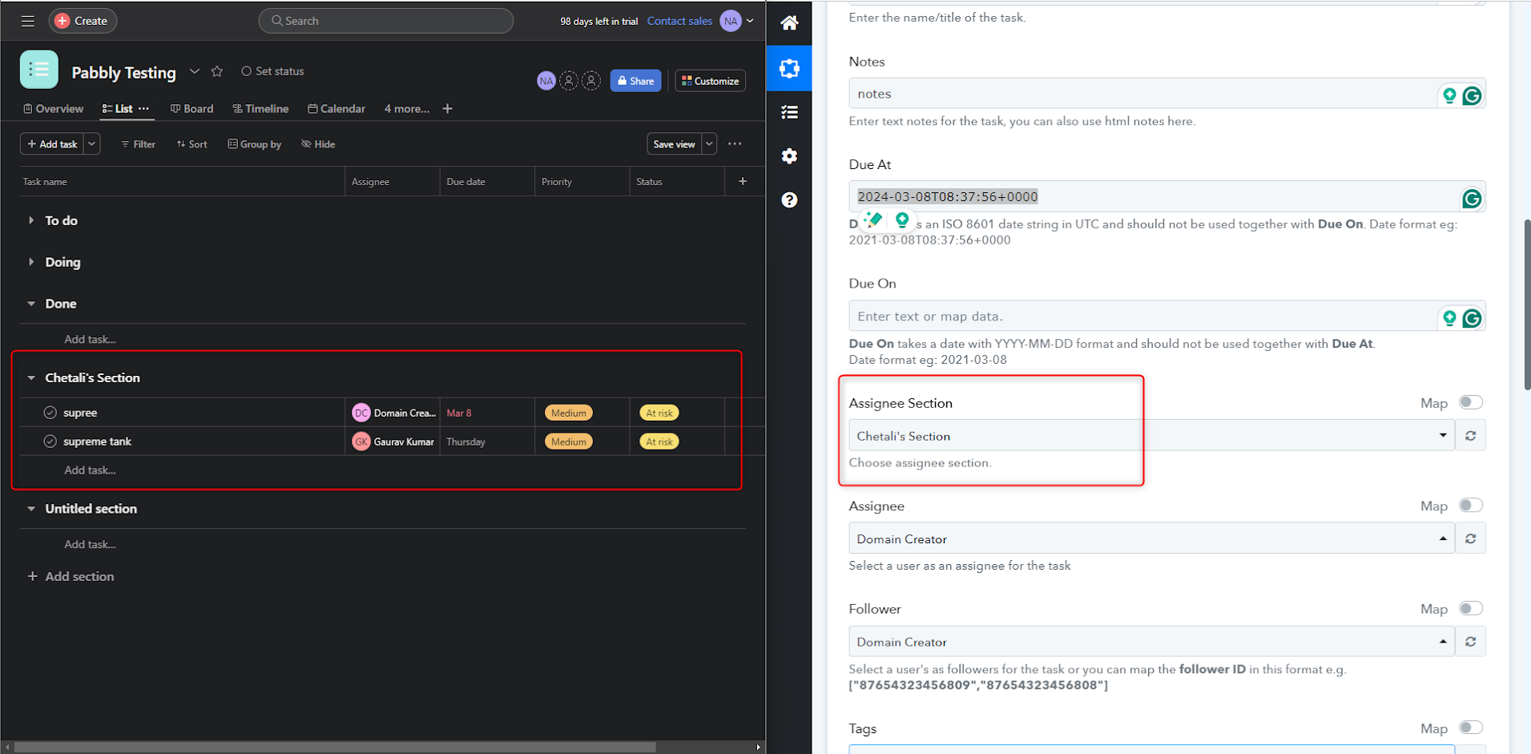Open the Pabbly help question mark icon
The height and width of the screenshot is (754, 1531).
tap(789, 200)
